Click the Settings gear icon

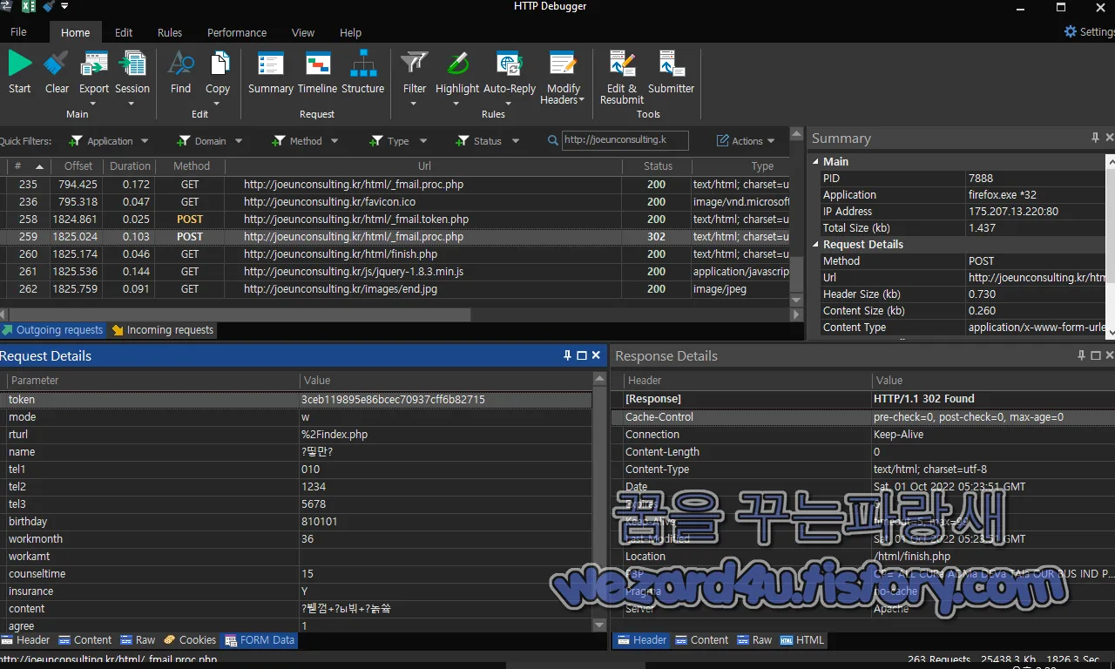coord(1071,31)
